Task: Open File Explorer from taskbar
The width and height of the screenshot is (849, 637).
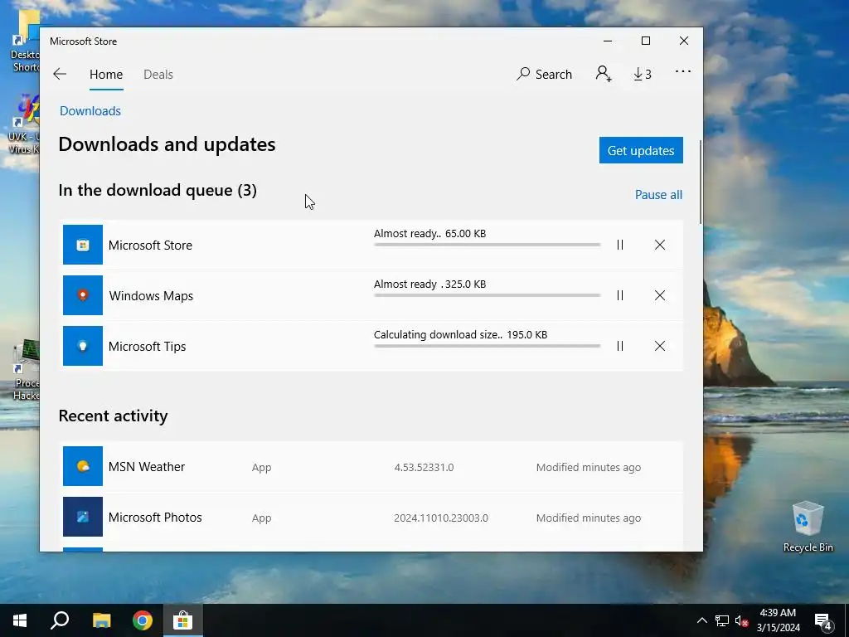Action: 101,620
